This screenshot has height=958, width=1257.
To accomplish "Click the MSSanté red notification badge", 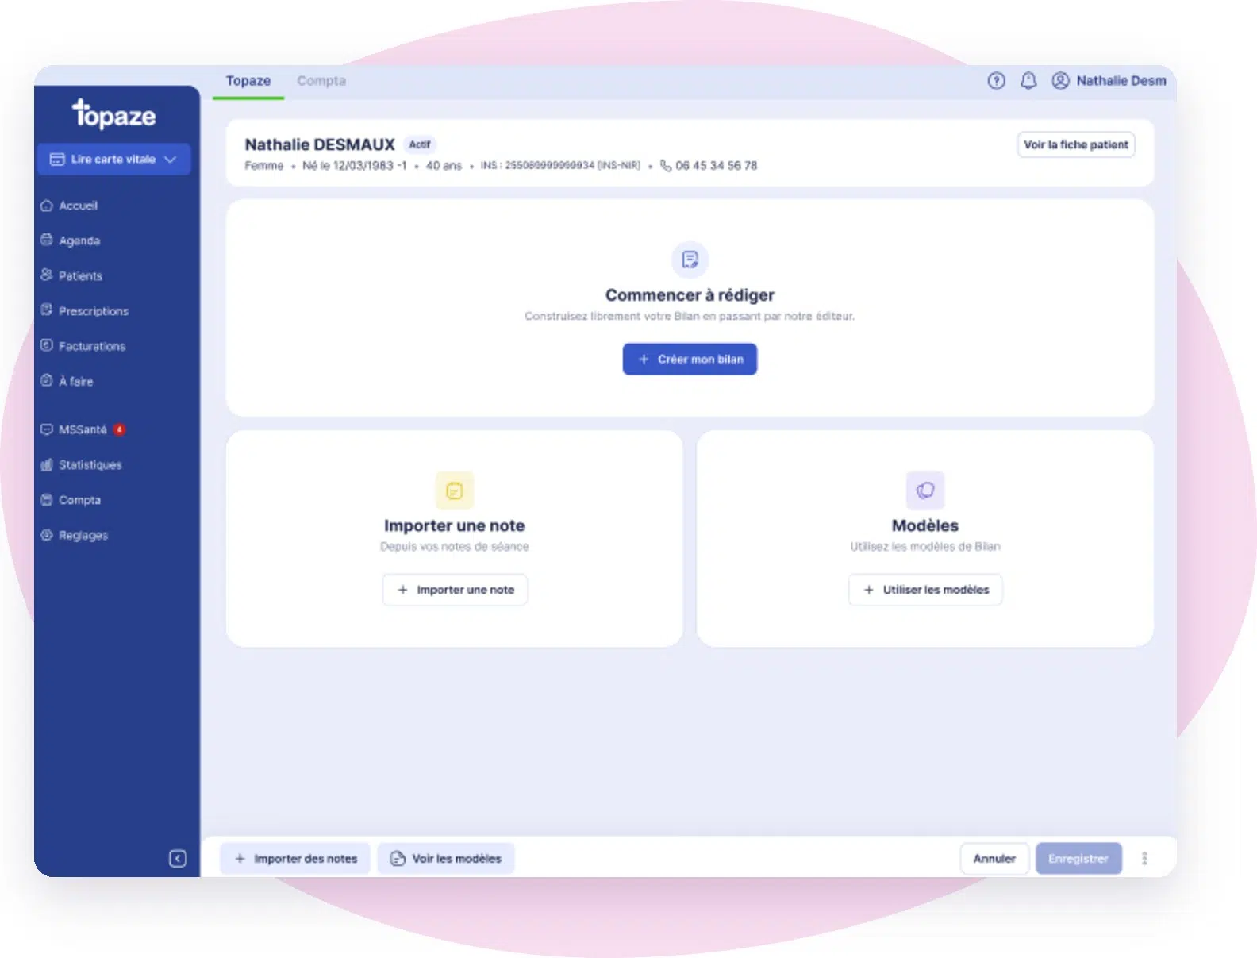I will tap(119, 429).
